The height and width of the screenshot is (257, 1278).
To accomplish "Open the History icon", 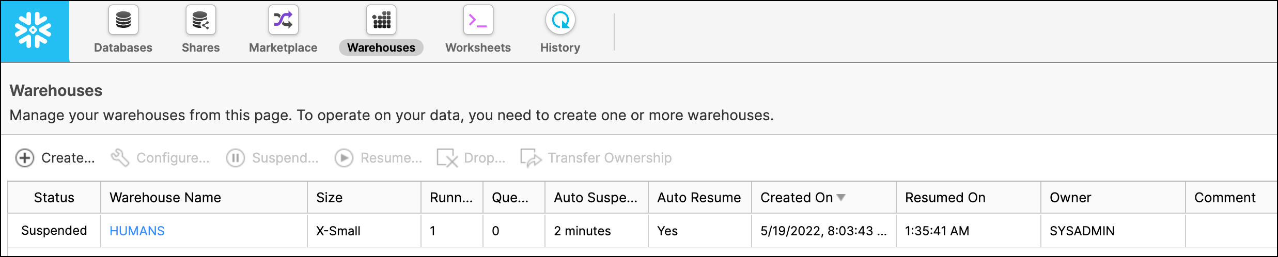I will [x=560, y=20].
